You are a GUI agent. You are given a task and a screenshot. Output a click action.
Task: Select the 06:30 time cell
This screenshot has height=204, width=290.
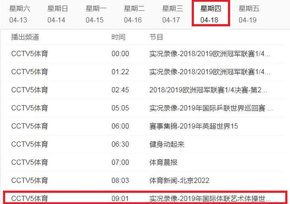click(120, 144)
